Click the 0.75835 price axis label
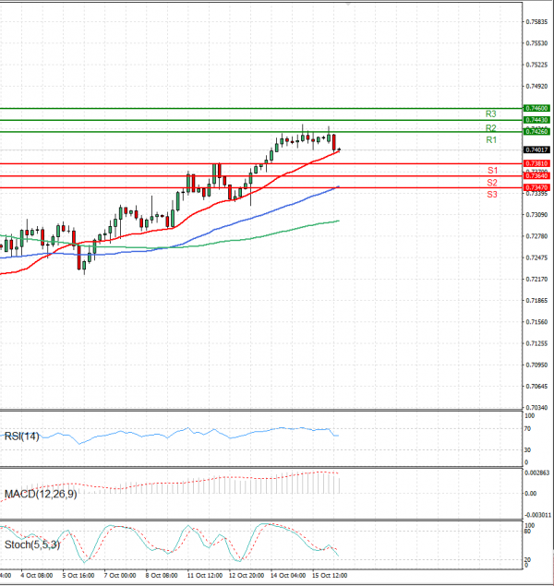Viewport: 554px width, 586px height. (x=536, y=22)
